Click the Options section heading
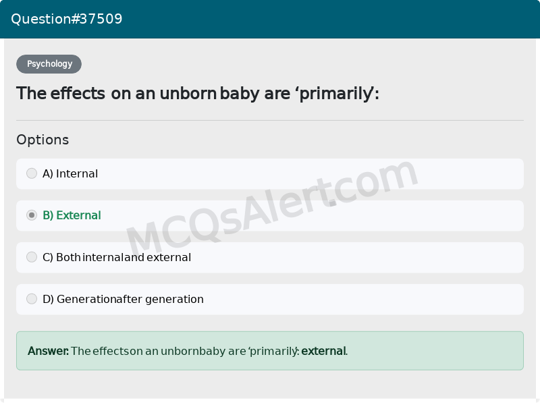Image resolution: width=540 pixels, height=419 pixels. click(x=43, y=140)
